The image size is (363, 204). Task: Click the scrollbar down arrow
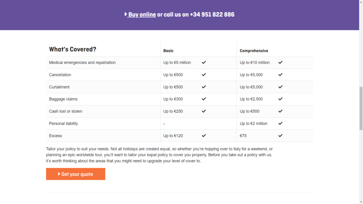(361, 202)
